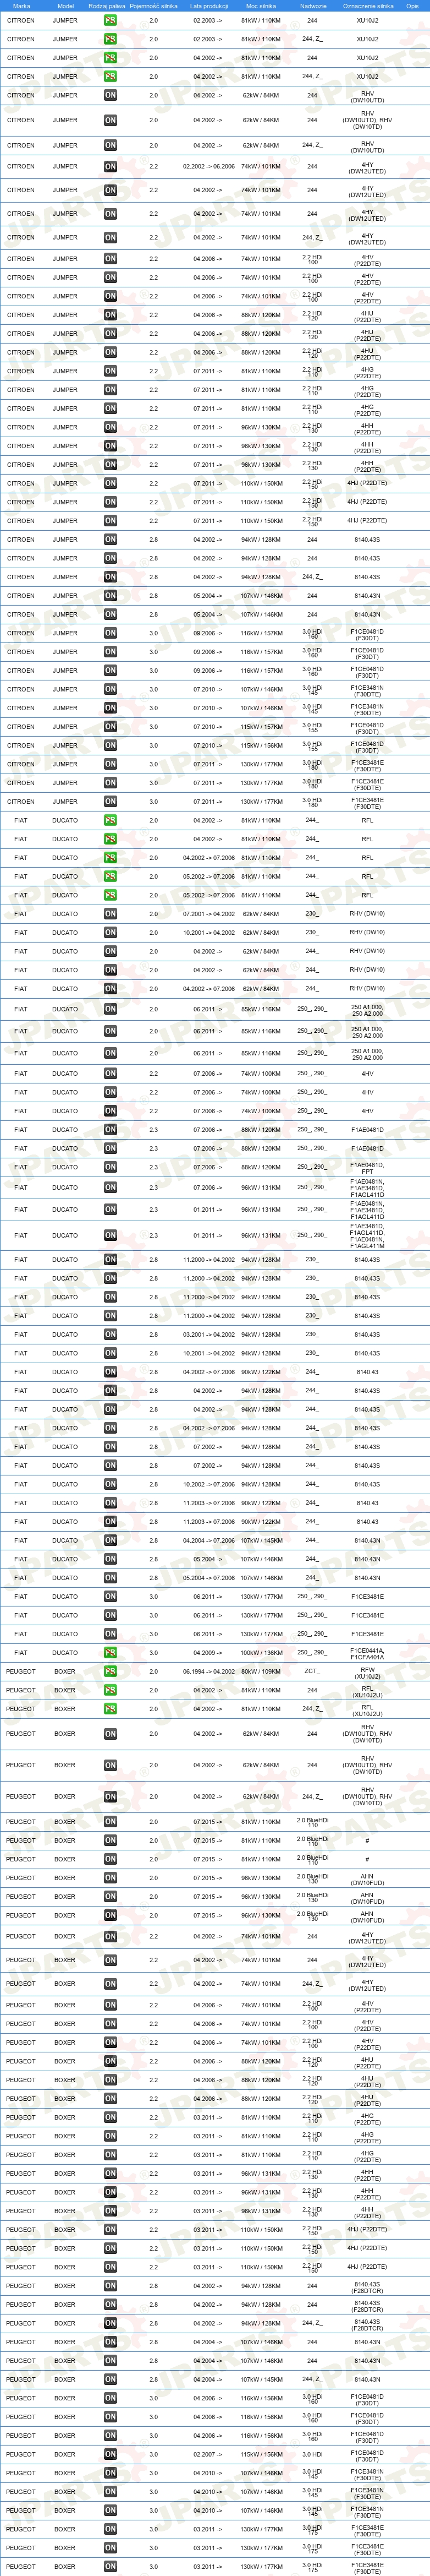Click the ON icon in the Fiat Ducato F1AE0481D, FPT row
The height and width of the screenshot is (2576, 430).
click(x=110, y=1167)
